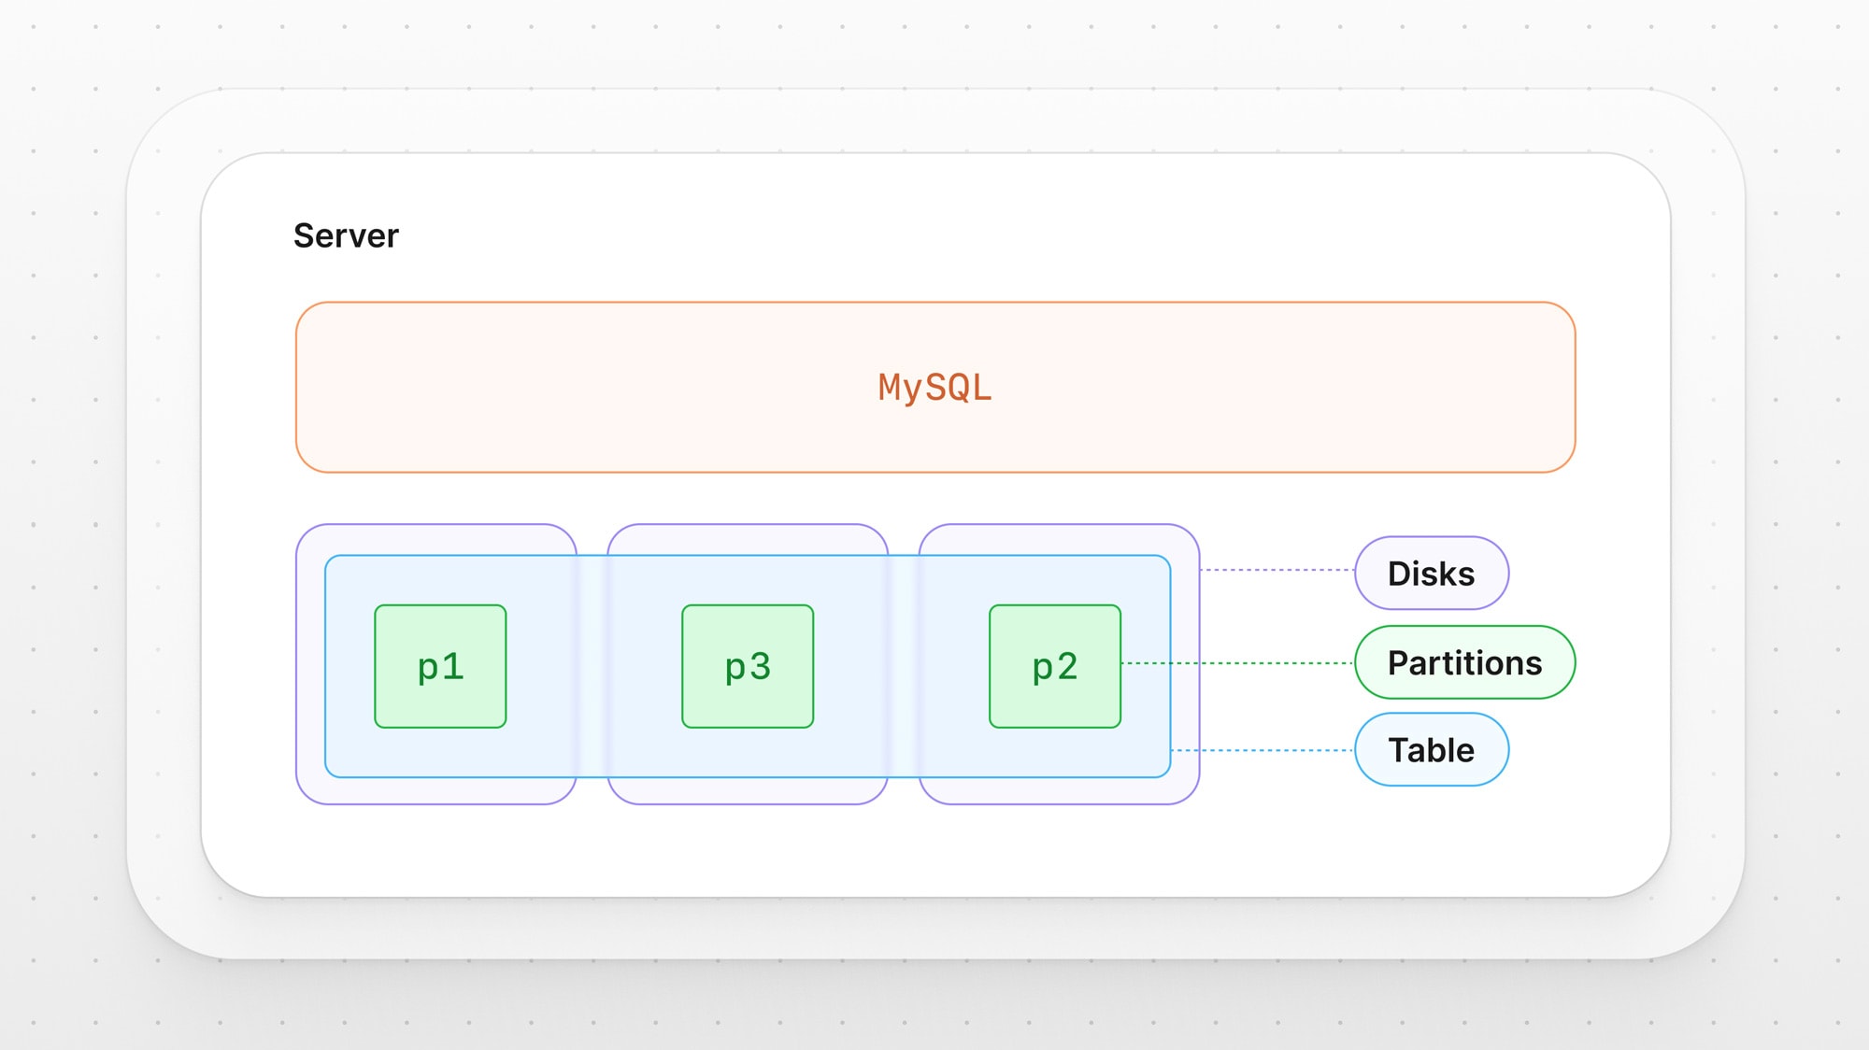Click bottom purple margin of third disk box
Image resolution: width=1869 pixels, height=1050 pixels.
[1059, 790]
